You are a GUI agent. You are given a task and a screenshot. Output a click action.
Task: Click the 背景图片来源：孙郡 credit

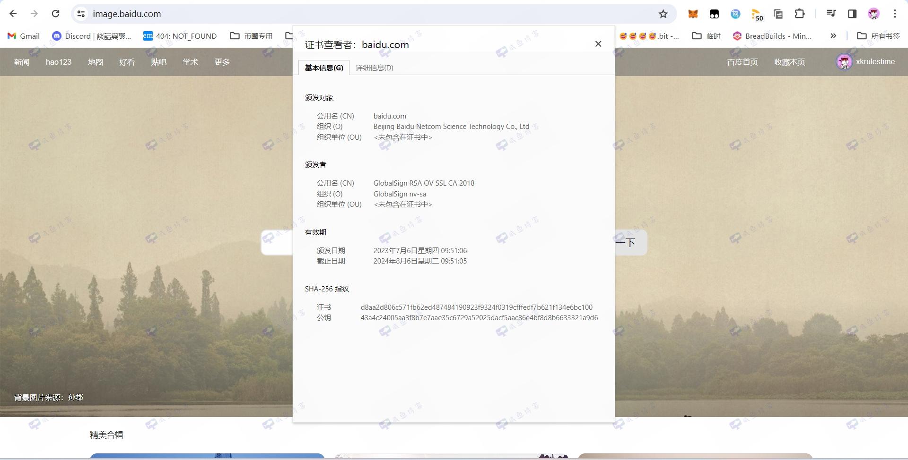(49, 397)
